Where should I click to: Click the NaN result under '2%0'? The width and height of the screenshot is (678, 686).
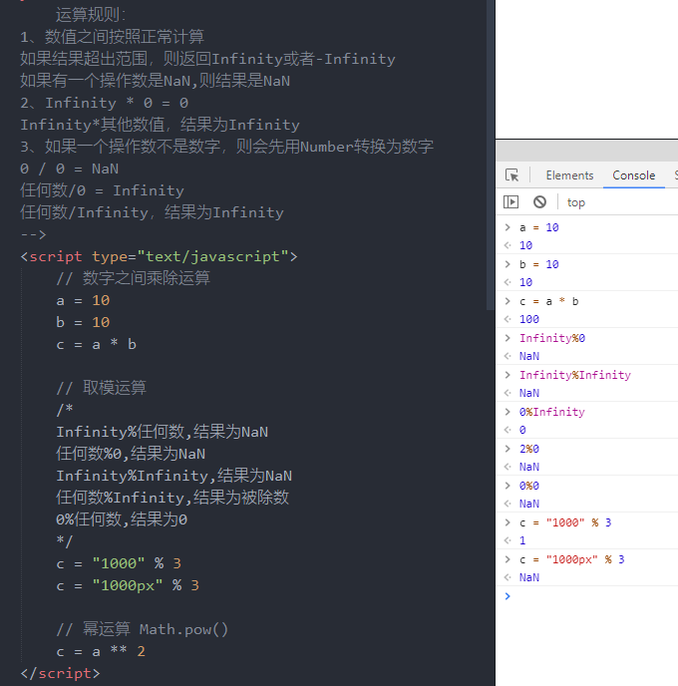[x=528, y=467]
